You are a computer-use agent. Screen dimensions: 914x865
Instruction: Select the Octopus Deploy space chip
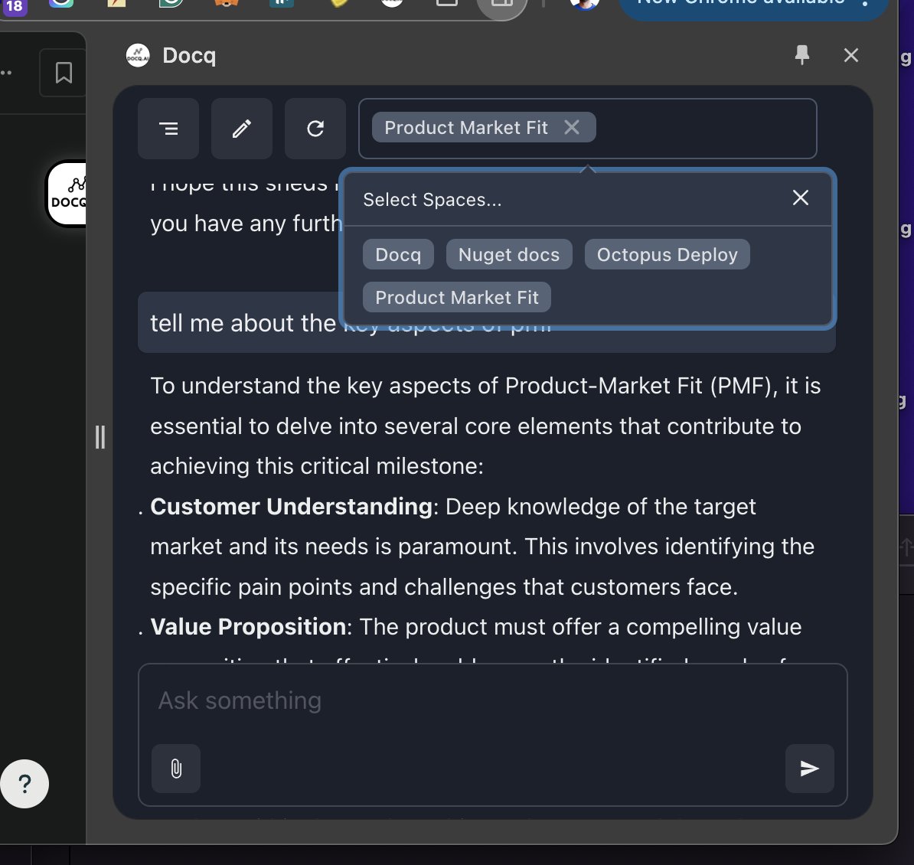[x=667, y=254]
